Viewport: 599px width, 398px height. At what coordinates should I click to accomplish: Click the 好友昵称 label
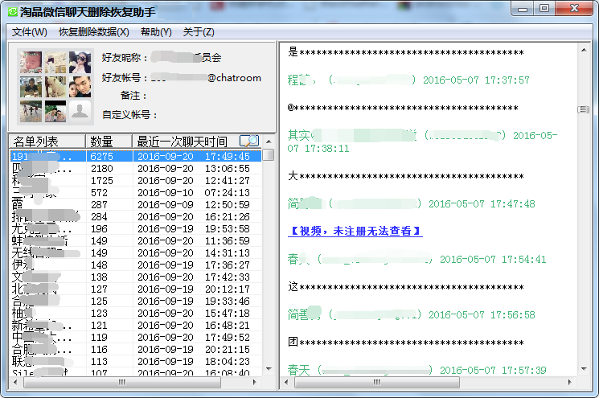click(125, 58)
